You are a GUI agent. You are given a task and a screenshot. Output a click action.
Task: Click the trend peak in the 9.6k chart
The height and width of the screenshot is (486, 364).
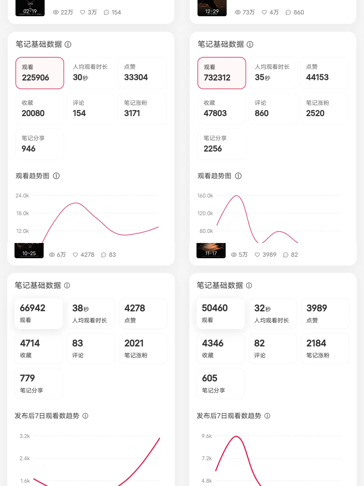click(237, 436)
